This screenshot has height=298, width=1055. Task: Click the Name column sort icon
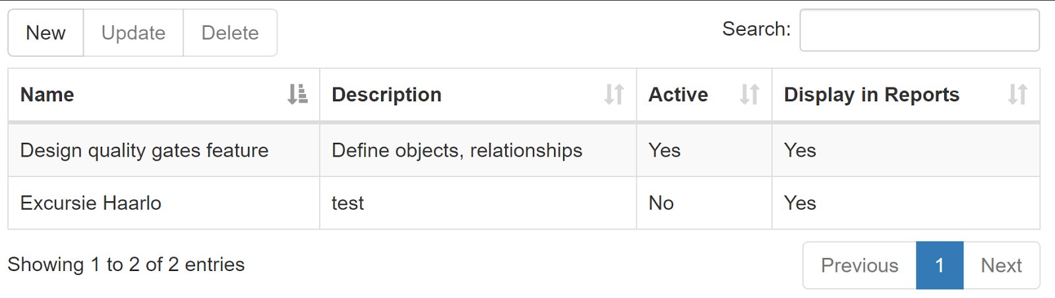tap(297, 95)
